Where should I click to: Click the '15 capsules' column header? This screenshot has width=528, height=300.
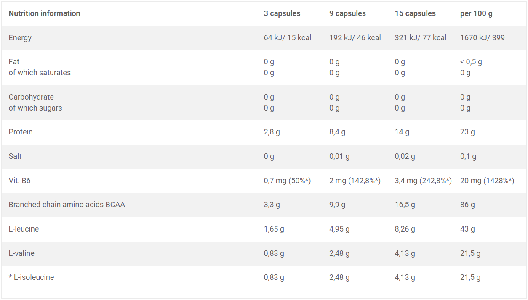[x=415, y=13]
